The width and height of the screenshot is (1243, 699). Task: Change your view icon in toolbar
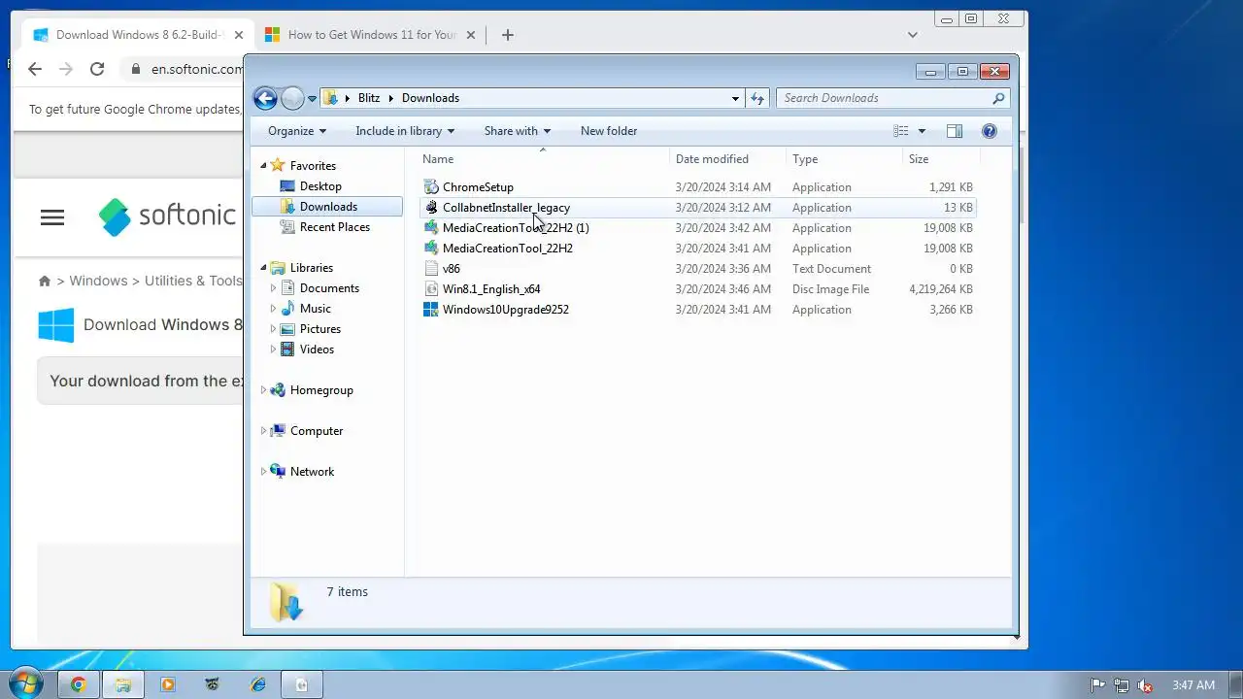(901, 131)
